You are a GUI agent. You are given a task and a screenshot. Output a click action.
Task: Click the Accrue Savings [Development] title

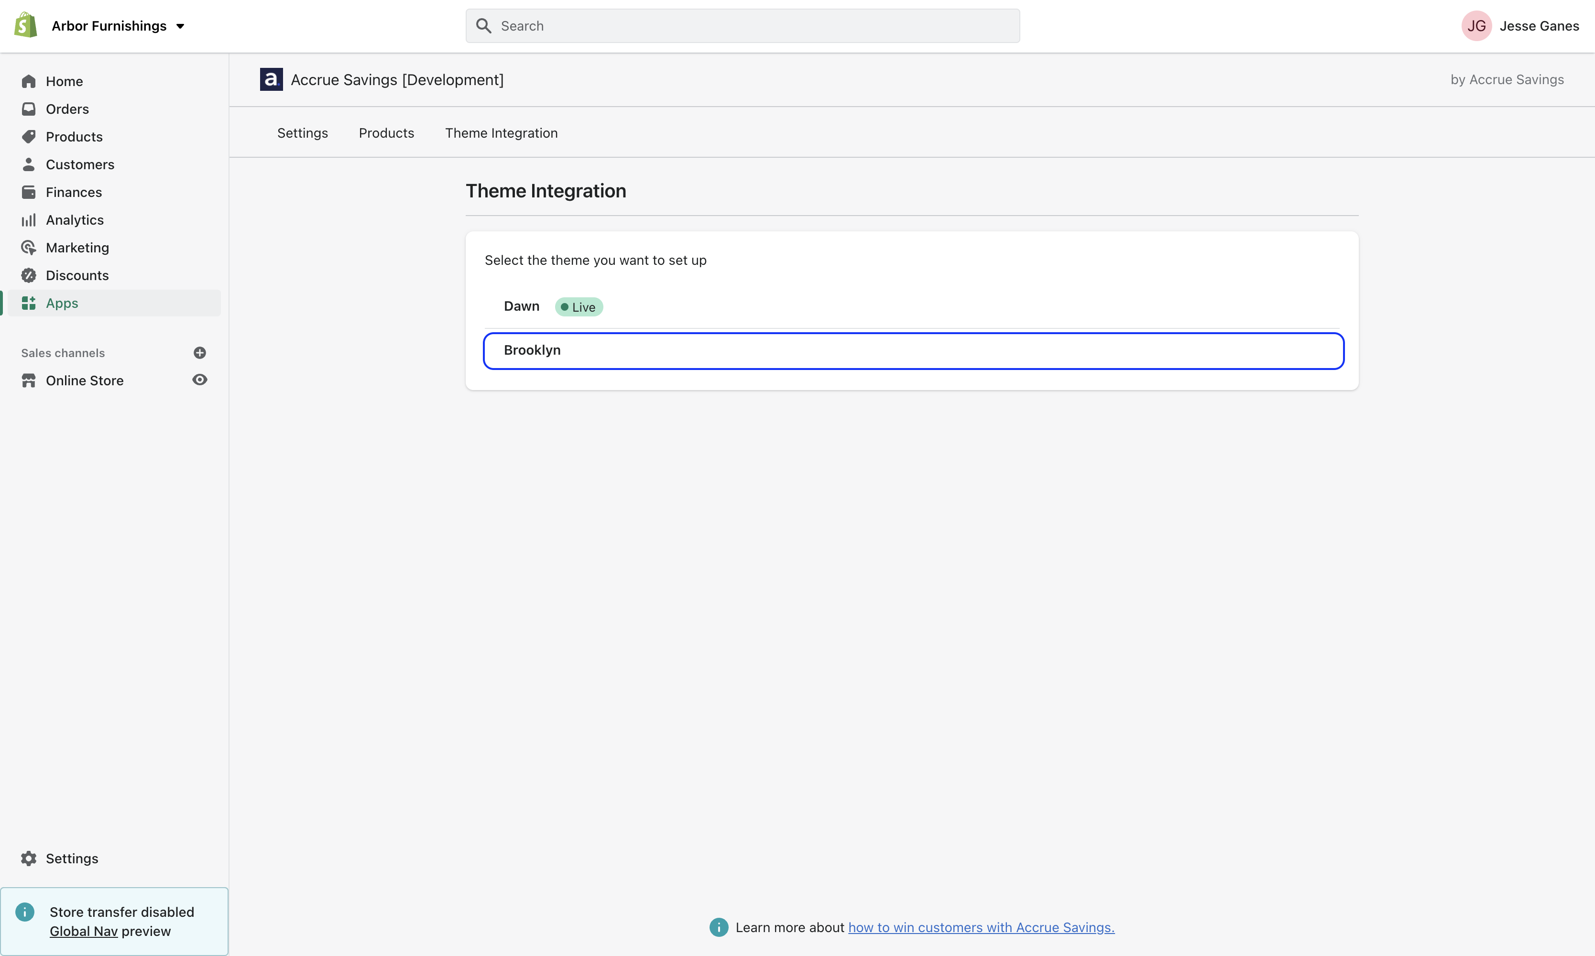tap(397, 79)
